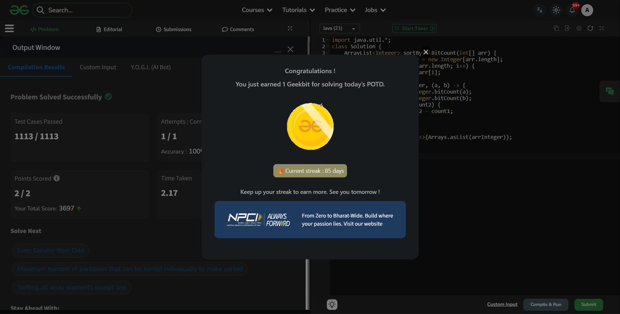Image resolution: width=620 pixels, height=314 pixels.
Task: Expand the Tutorials dropdown menu
Action: tap(299, 10)
